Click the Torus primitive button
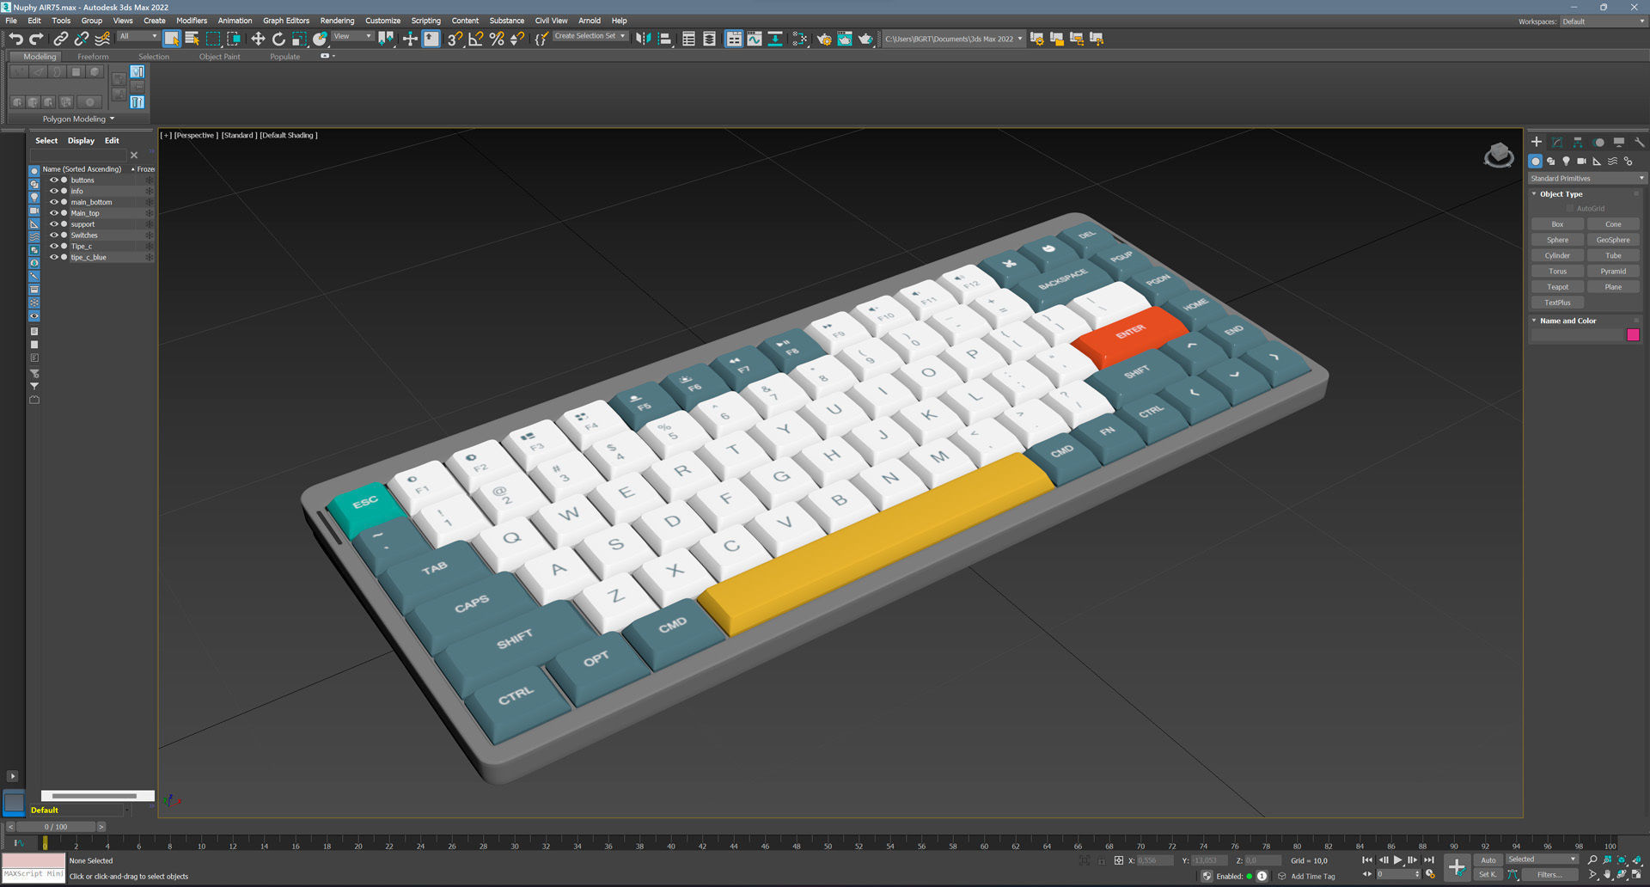Viewport: 1650px width, 887px height. click(x=1557, y=272)
